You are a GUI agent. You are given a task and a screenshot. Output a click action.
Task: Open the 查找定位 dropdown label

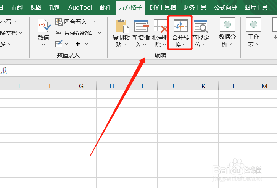coord(201,41)
